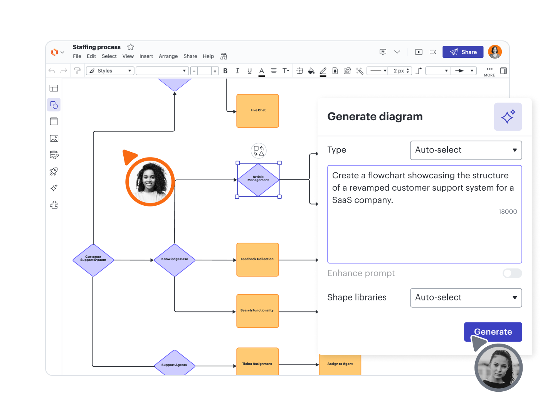Open the Insert menu
Image resolution: width=555 pixels, height=416 pixels.
[x=146, y=56]
